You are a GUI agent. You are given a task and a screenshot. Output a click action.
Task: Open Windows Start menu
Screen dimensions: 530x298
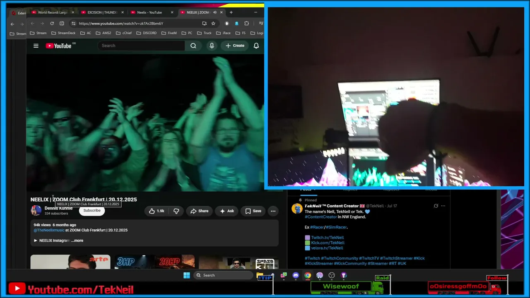tap(187, 275)
